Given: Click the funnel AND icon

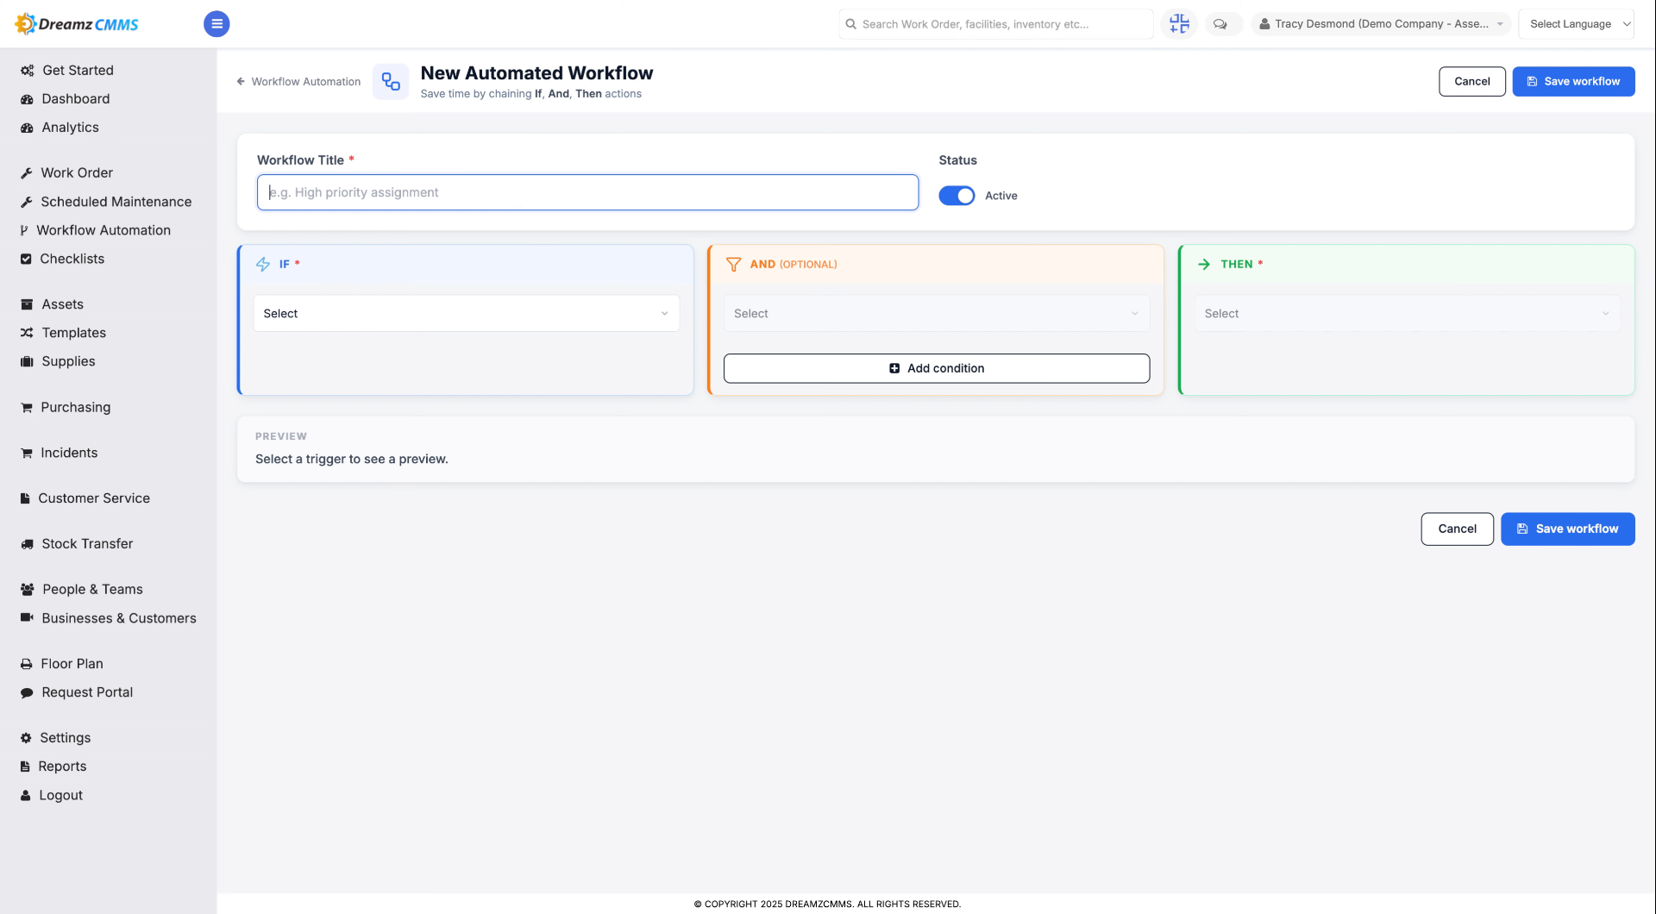Looking at the screenshot, I should point(733,264).
